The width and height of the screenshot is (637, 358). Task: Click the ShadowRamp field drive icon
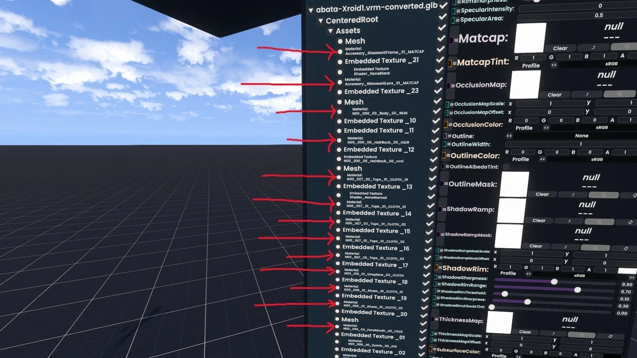440,209
